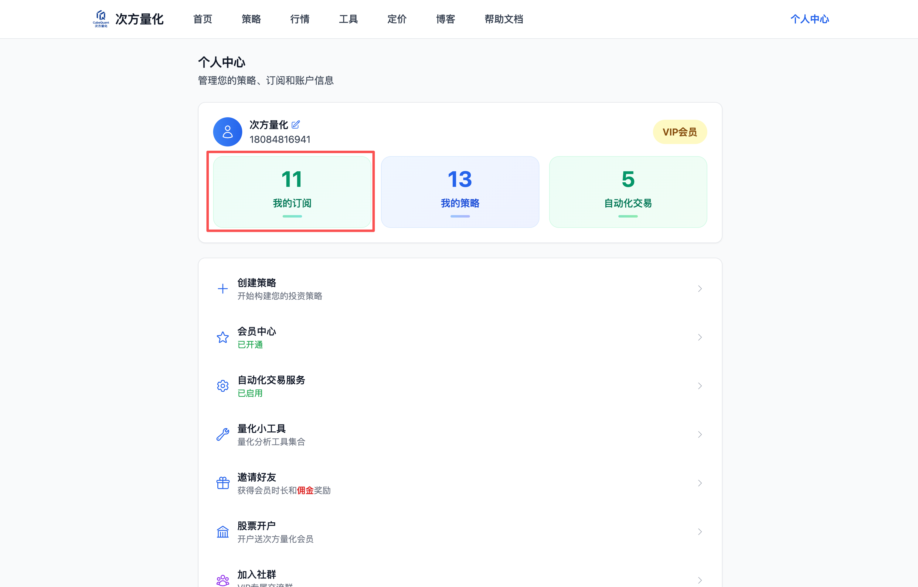Click the blue user avatar circle
Screen dimensions: 918x587
228,132
